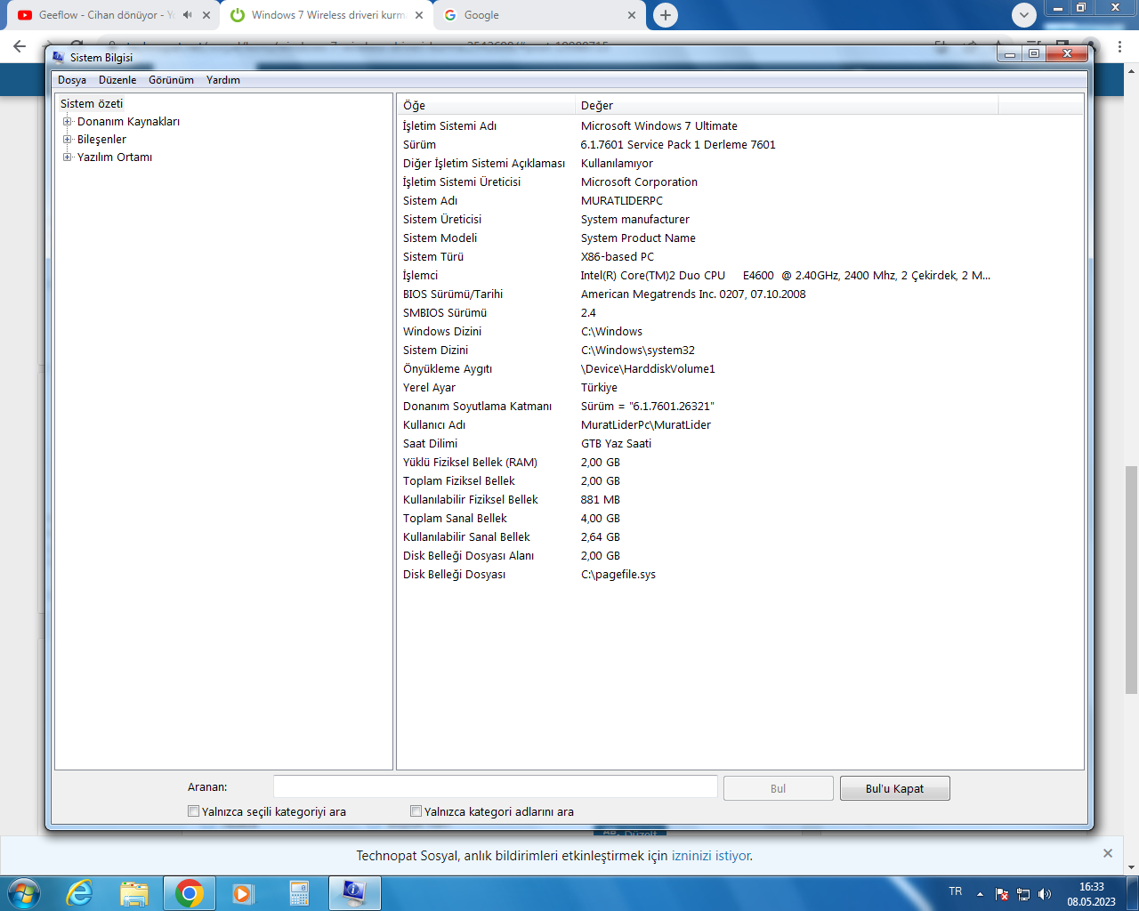
Task: Launch Internet Explorer from the taskbar
Action: 80,893
